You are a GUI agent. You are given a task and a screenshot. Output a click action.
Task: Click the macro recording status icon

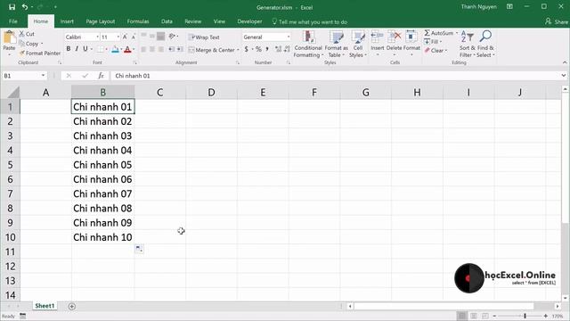point(23,316)
